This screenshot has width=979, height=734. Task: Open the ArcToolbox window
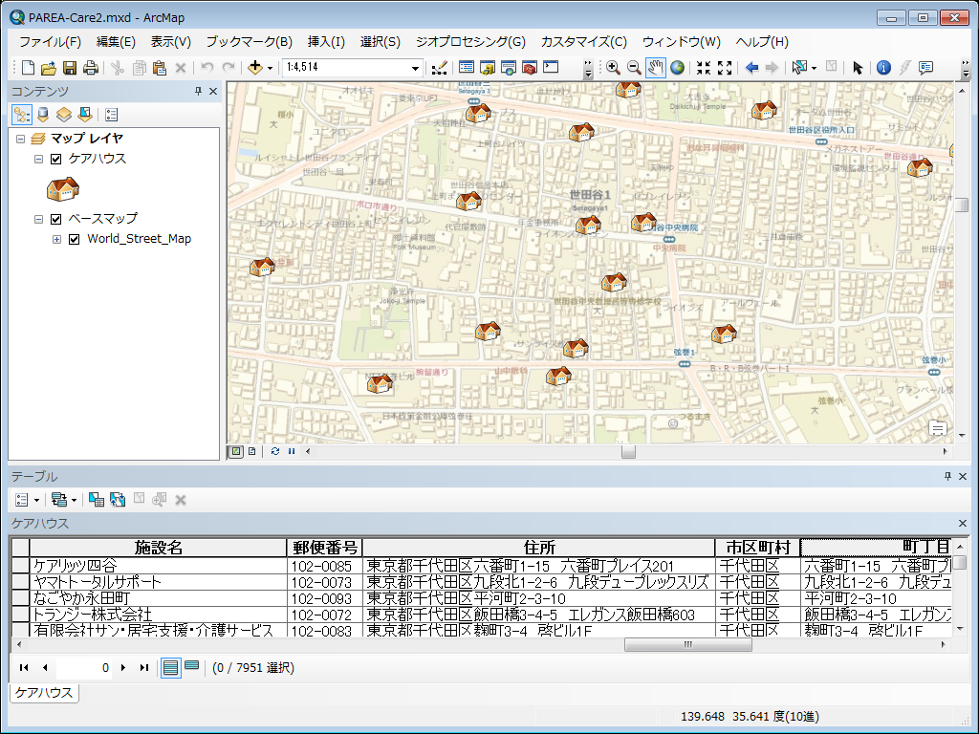coord(530,68)
